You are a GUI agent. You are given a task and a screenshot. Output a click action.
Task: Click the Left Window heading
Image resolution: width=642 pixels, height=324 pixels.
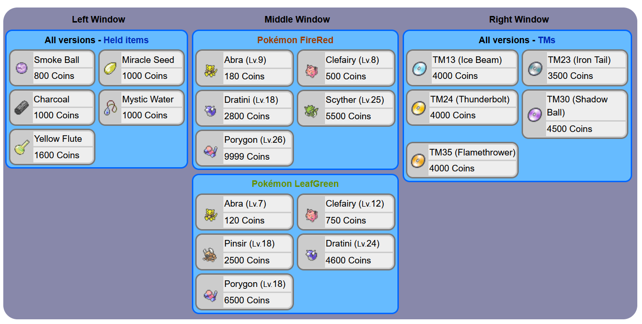point(98,19)
